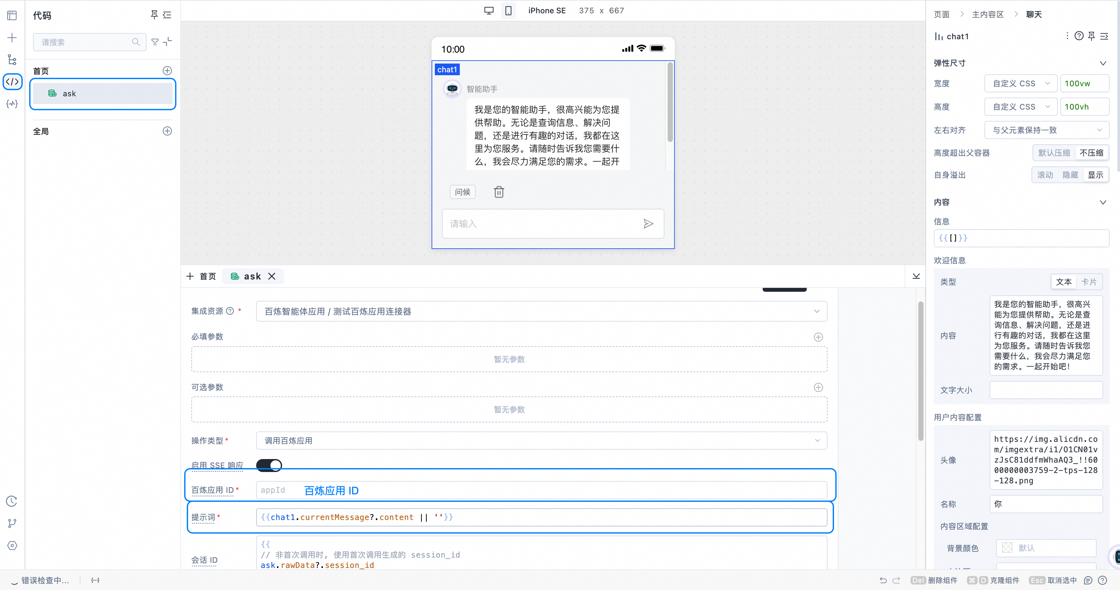Focus the 请搜索 code search field
This screenshot has width=1120, height=590.
click(89, 42)
